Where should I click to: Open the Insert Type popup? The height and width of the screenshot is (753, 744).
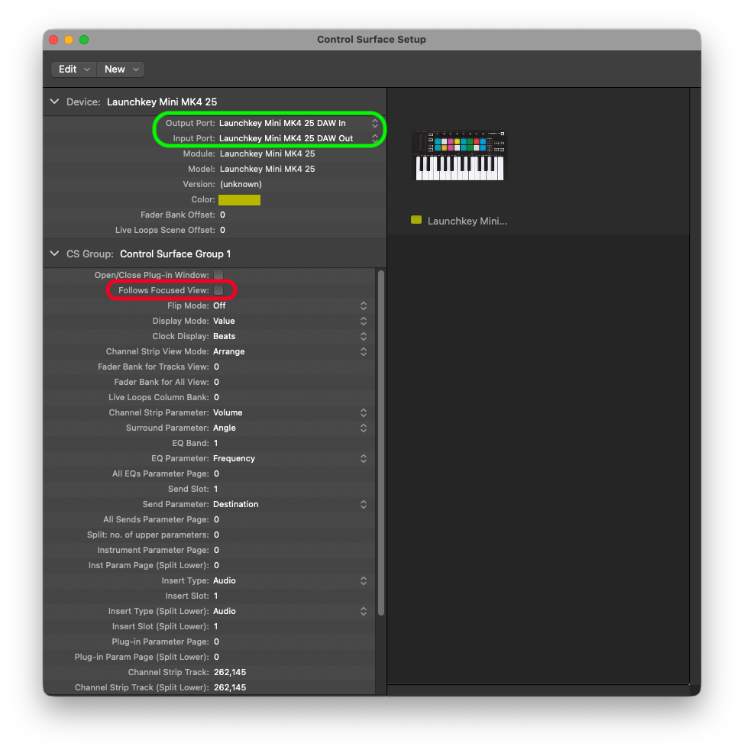point(290,580)
